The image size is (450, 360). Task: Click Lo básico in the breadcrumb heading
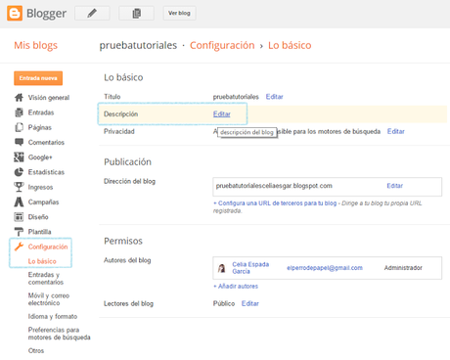290,45
